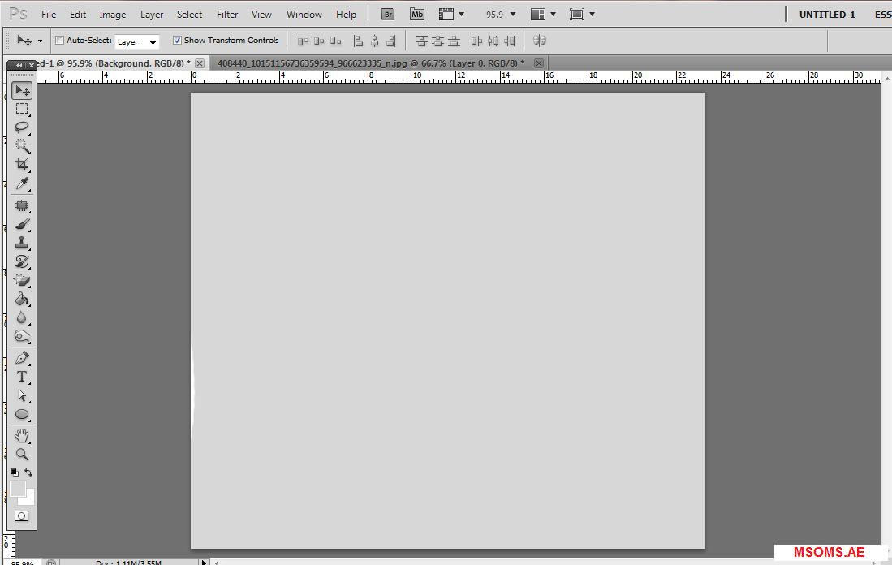Click the UNTITLED-1 workspace button
Viewport: 892px width, 565px height.
(826, 15)
